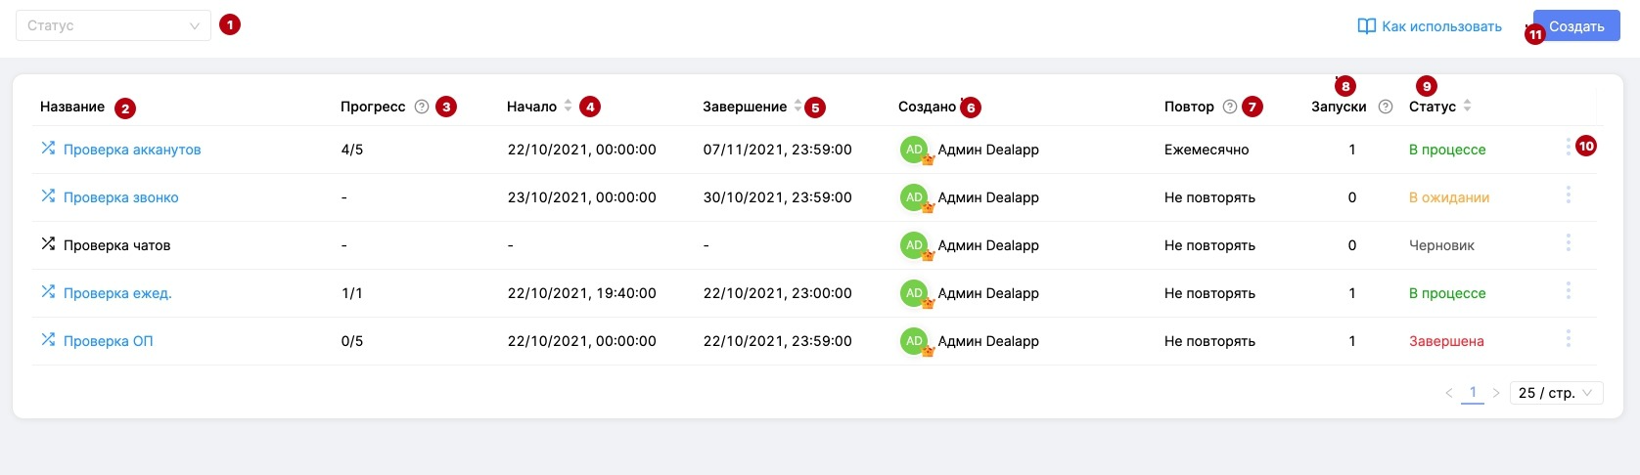This screenshot has height=475, width=1640.
Task: Open the Статус filter dropdown
Action: 113,26
